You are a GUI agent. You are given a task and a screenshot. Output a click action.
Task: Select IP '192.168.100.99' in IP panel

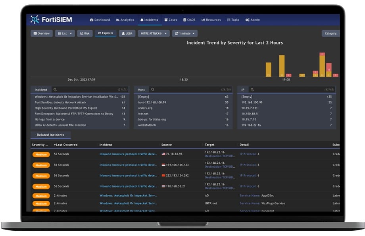286,103
